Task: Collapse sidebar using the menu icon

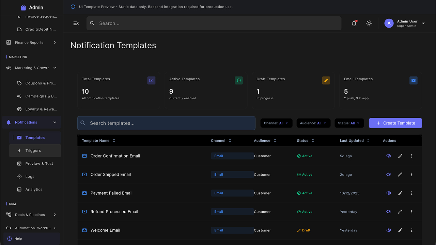Action: point(76,23)
